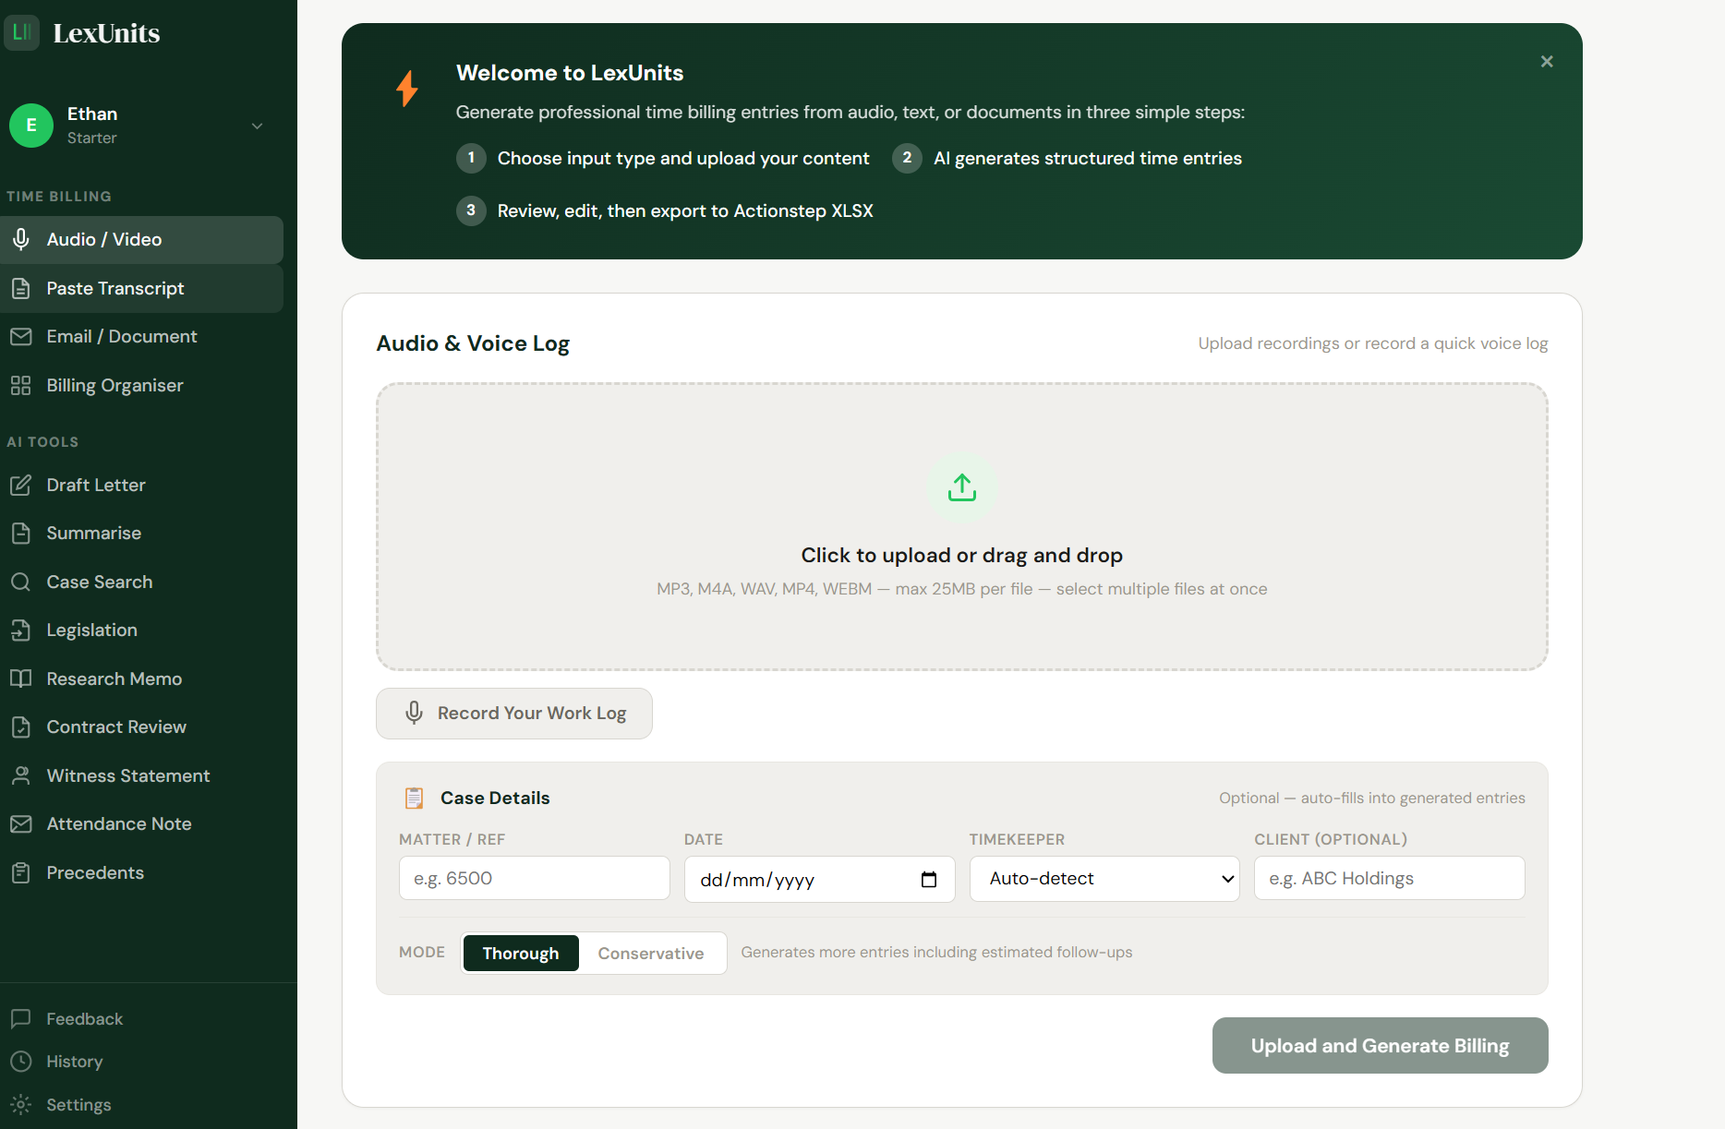Click the magnifier icon beside Case Search
Image resolution: width=1725 pixels, height=1129 pixels.
point(21,582)
